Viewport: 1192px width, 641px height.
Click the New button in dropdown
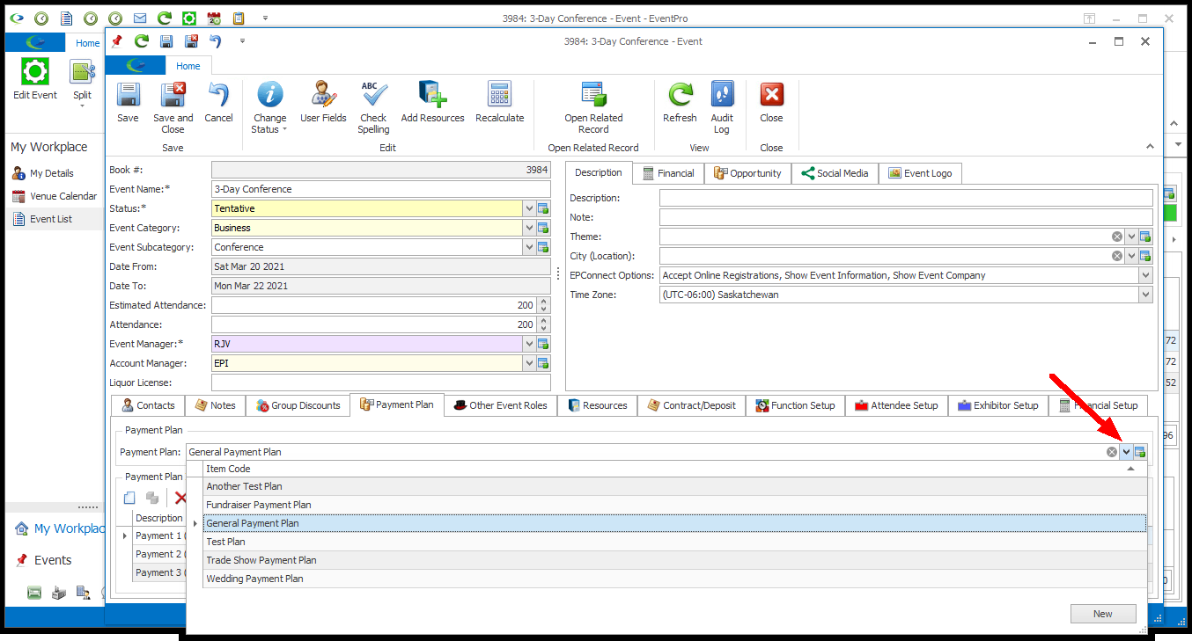click(x=1102, y=614)
